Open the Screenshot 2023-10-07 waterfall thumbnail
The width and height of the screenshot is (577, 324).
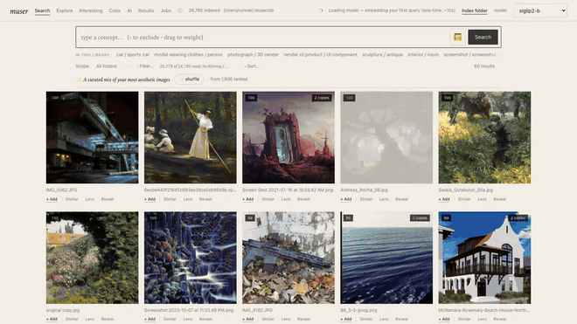click(191, 258)
